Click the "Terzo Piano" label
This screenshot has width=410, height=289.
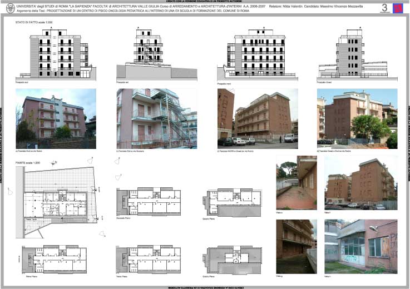click(122, 276)
